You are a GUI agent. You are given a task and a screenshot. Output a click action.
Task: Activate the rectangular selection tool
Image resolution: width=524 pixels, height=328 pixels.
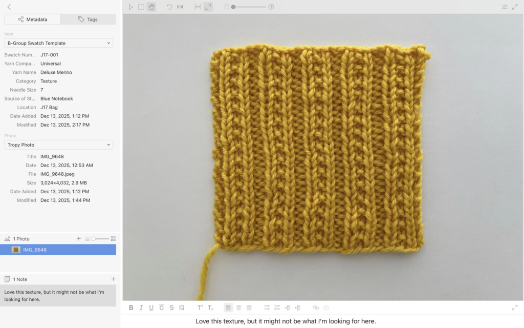point(141,7)
